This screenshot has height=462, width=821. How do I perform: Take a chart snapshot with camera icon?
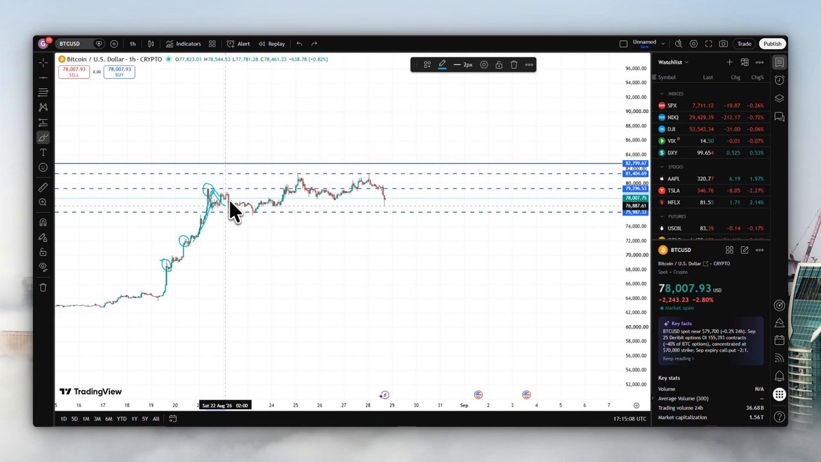tap(723, 44)
